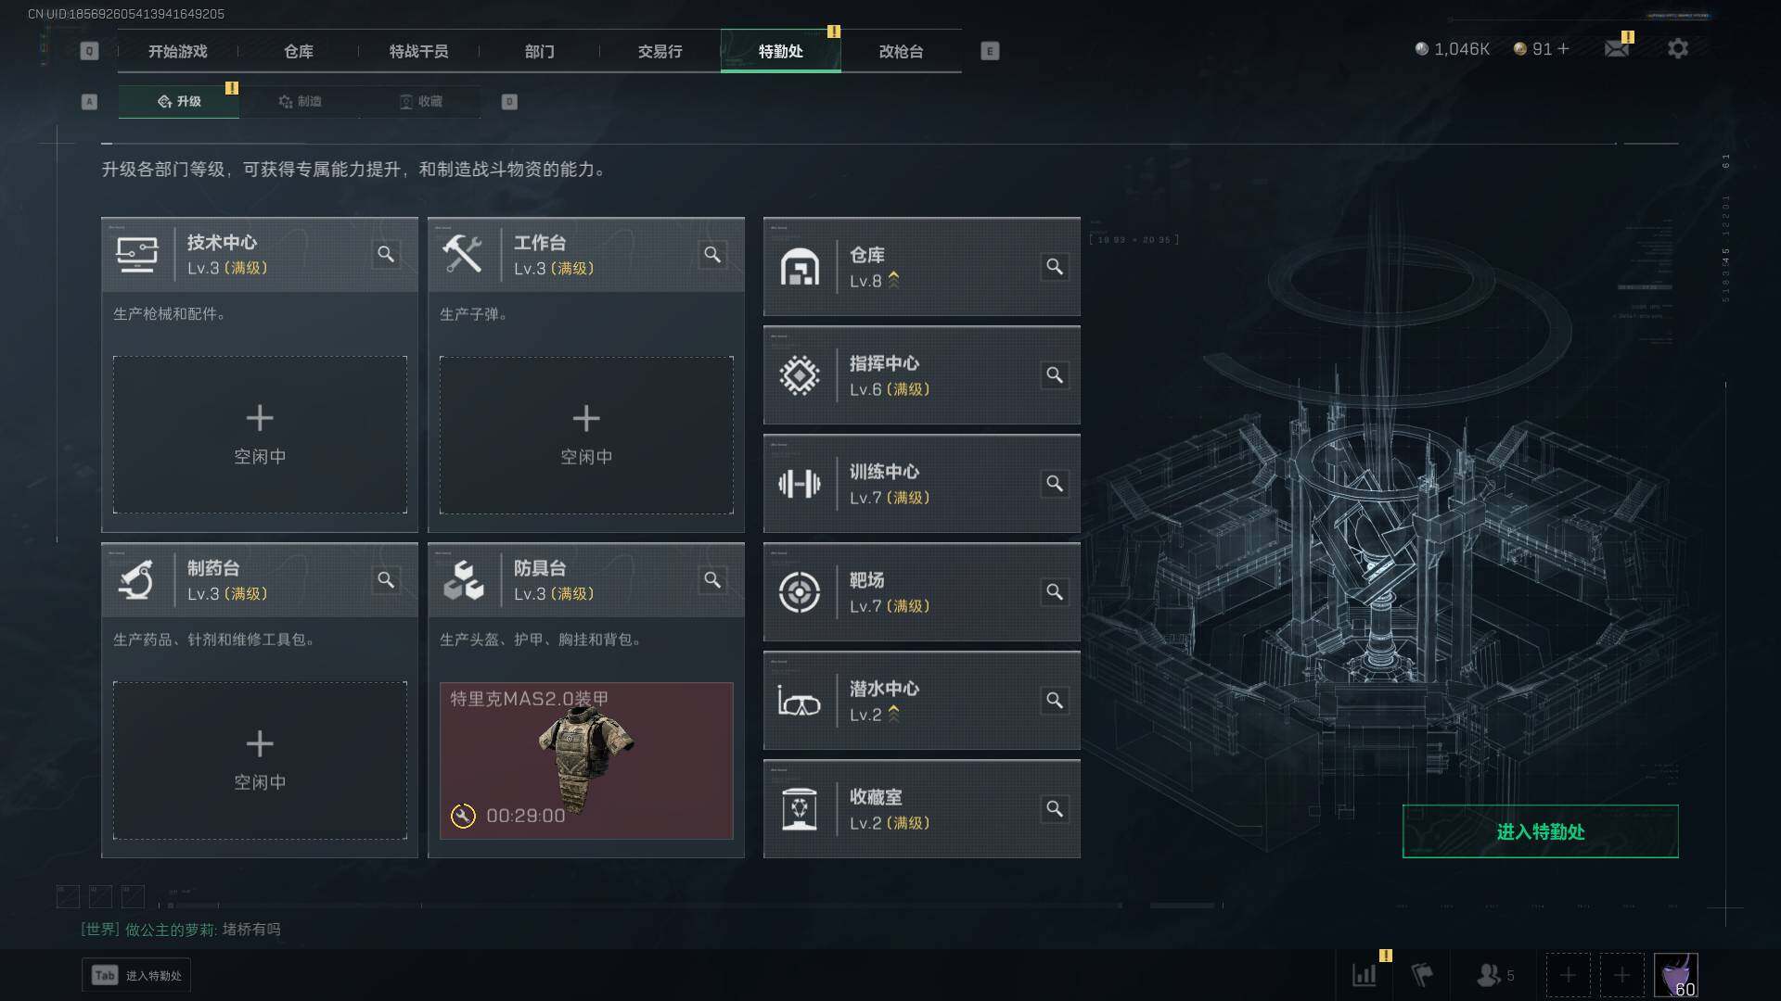The width and height of the screenshot is (1781, 1001).
Task: Click the first empty squad slot plus
Action: pyautogui.click(x=1568, y=975)
